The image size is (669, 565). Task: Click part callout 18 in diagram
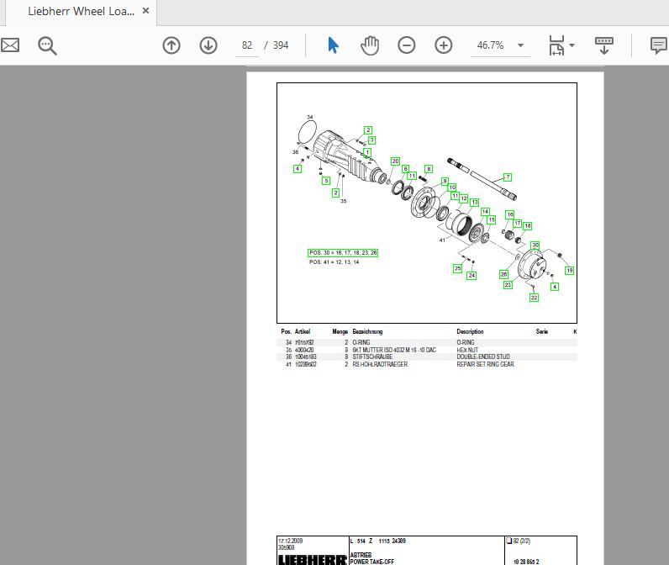527,225
